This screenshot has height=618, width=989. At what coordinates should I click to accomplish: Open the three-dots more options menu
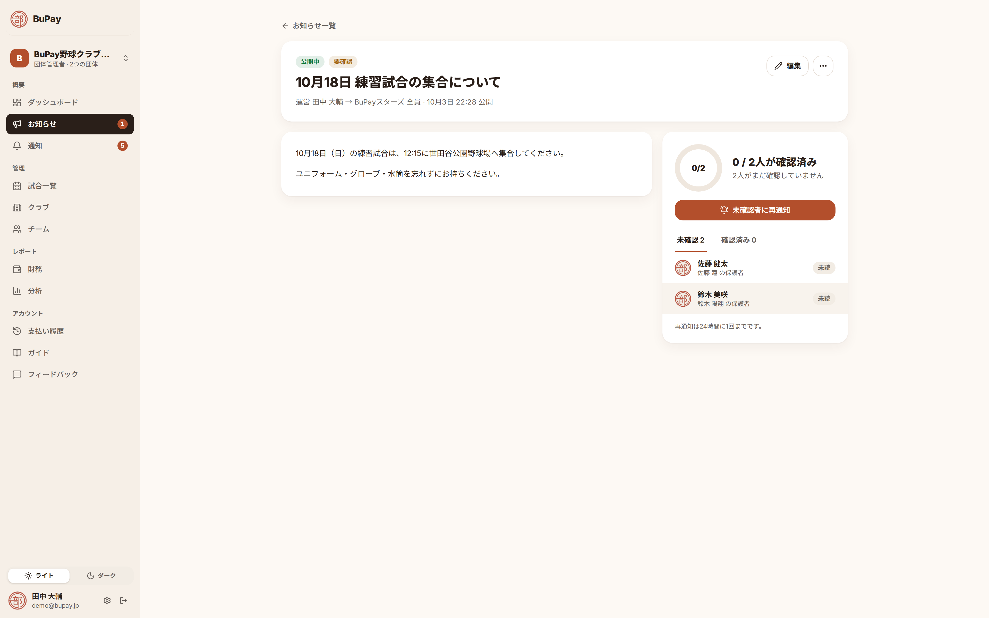pyautogui.click(x=823, y=66)
